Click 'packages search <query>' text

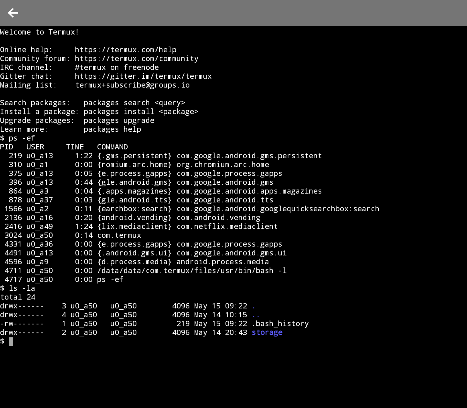pos(134,103)
